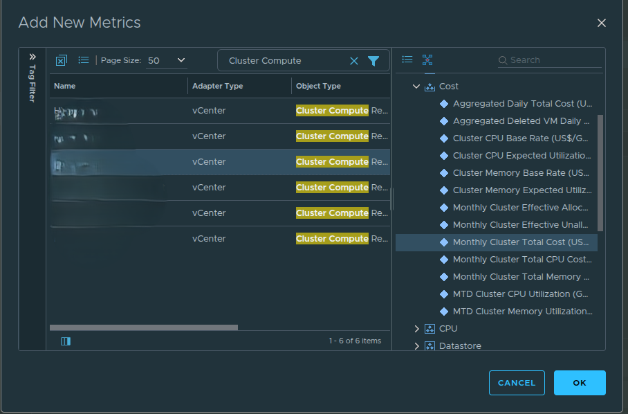Click the Export to CSV icon

(x=61, y=60)
